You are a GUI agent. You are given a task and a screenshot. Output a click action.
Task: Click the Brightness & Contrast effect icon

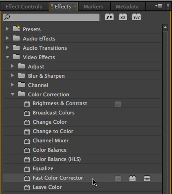[x=27, y=104]
